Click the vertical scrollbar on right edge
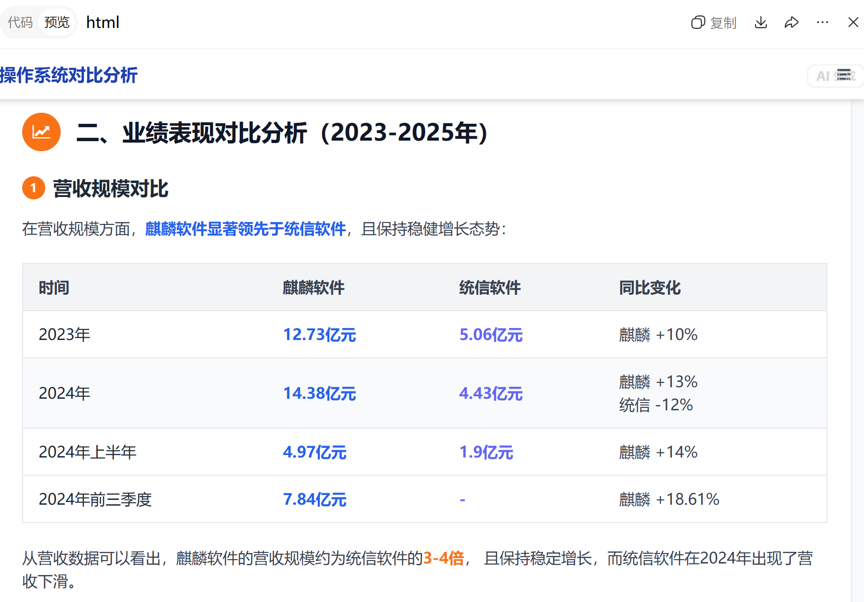 [857, 337]
